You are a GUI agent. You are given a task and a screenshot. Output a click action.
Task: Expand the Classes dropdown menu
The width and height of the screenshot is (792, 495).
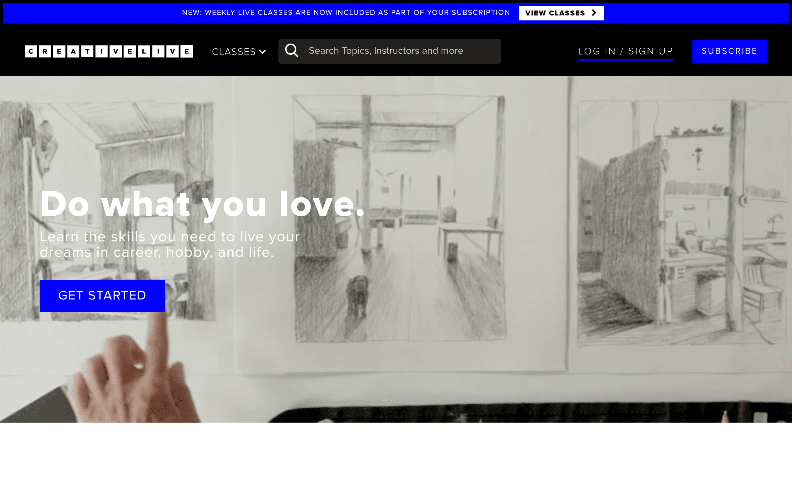coord(239,52)
